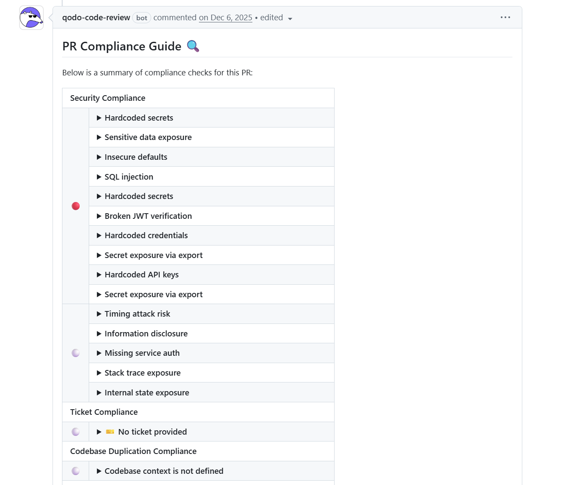580x485 pixels.
Task: Click the magnifying glass emoji in the heading
Action: pyautogui.click(x=193, y=46)
